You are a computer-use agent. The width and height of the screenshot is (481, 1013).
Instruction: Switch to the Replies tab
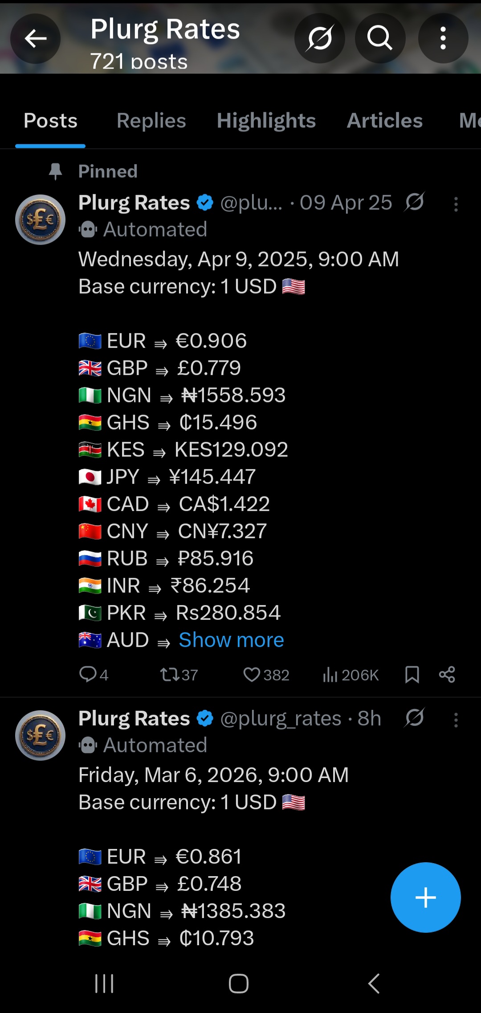tap(151, 120)
